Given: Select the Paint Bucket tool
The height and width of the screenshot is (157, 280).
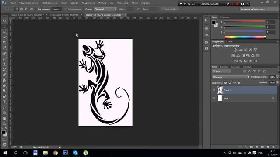Looking at the screenshot, I should click(x=4, y=80).
